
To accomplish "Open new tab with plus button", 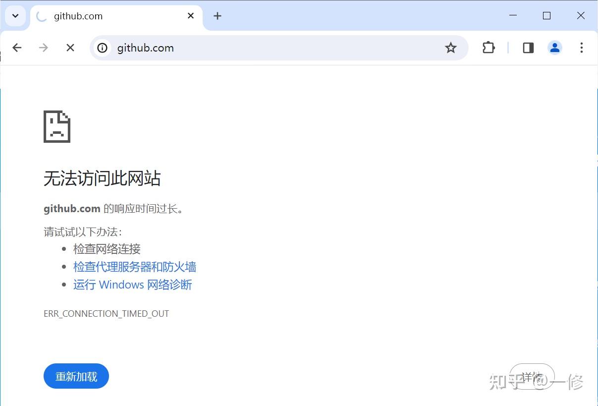I will (x=217, y=15).
